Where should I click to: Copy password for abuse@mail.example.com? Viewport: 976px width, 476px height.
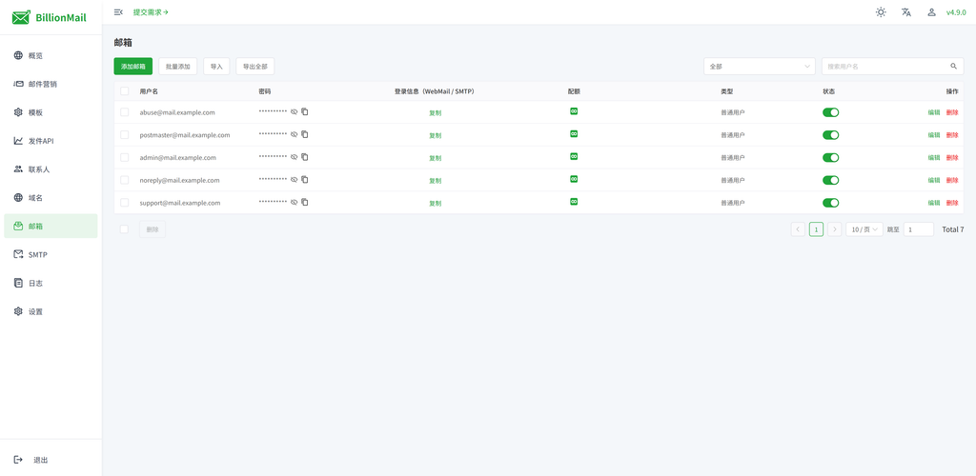point(304,111)
